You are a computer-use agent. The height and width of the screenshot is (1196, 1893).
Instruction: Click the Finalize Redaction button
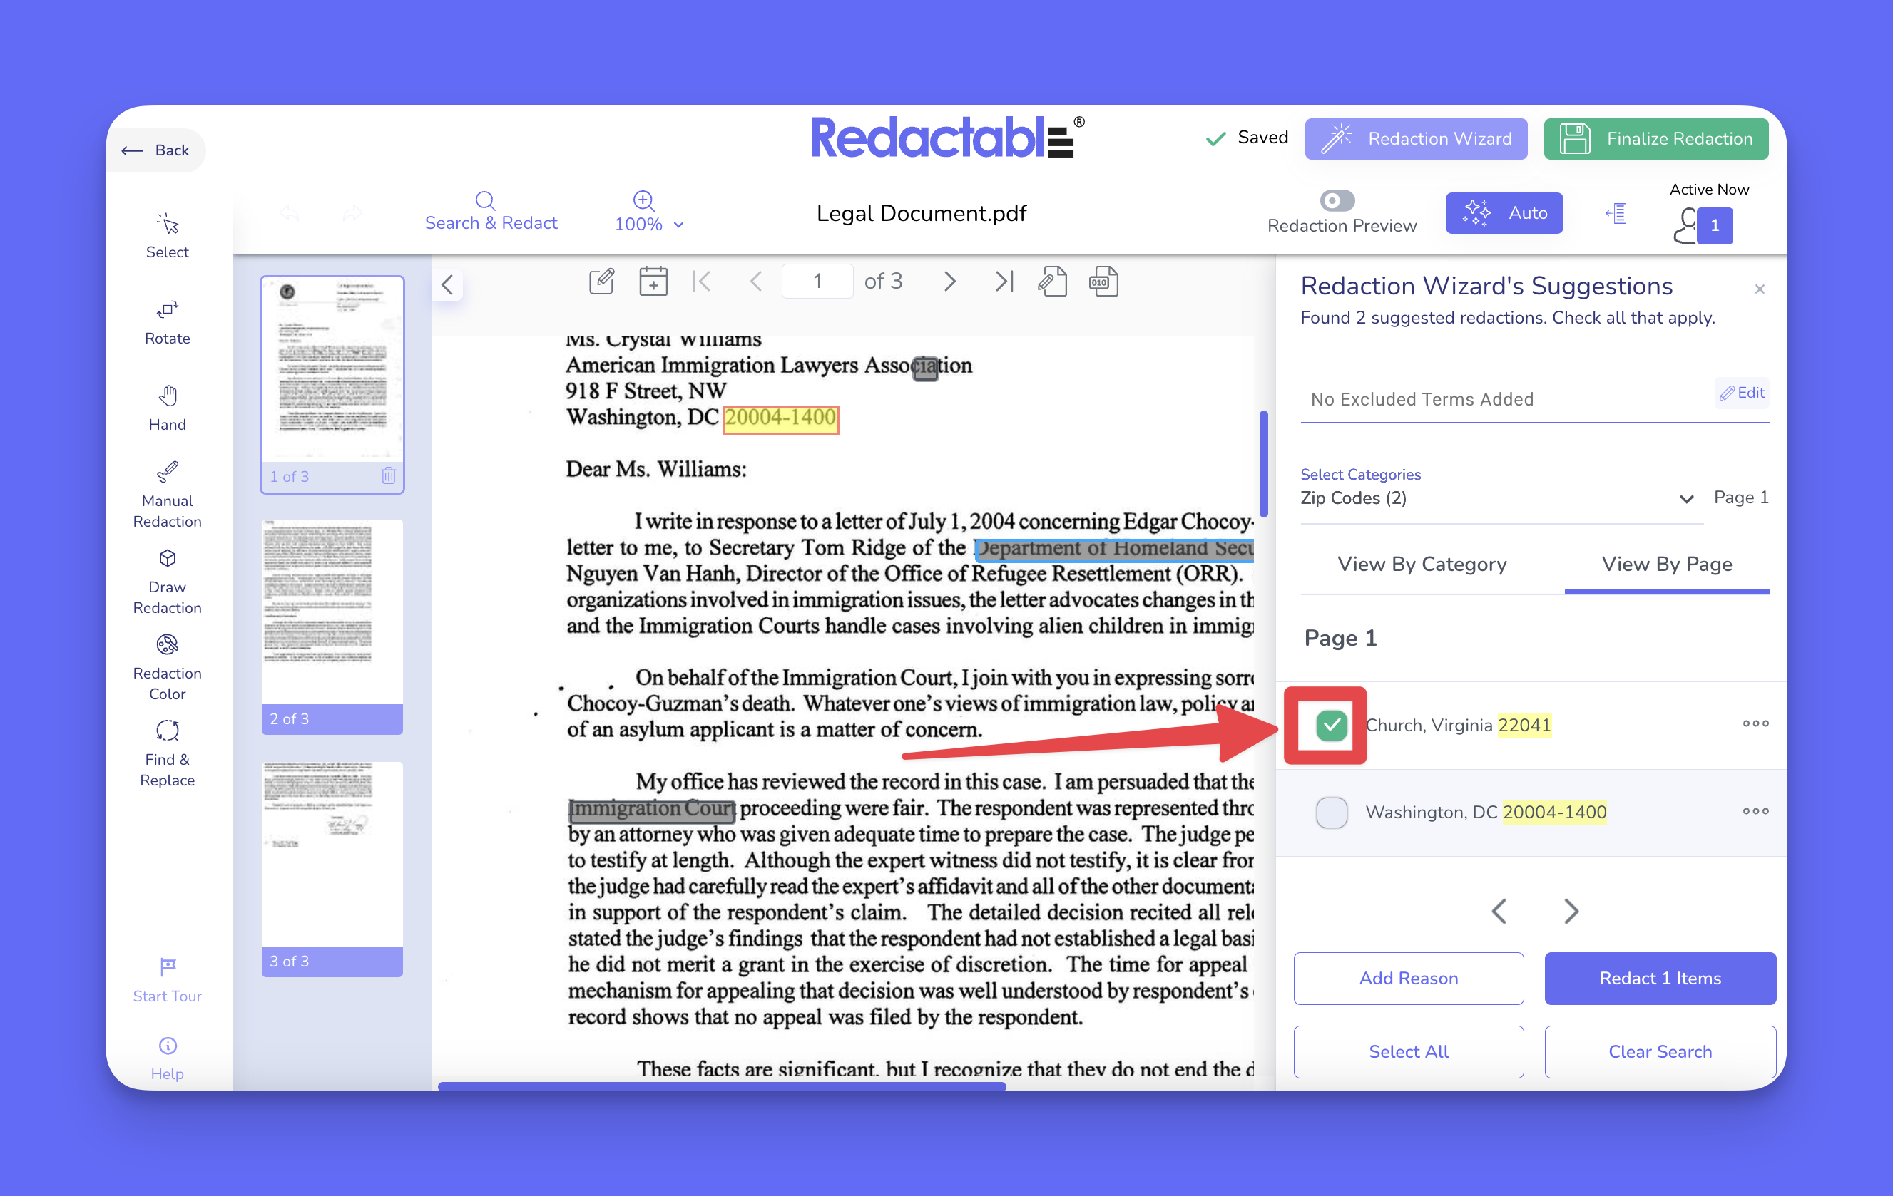pos(1655,139)
